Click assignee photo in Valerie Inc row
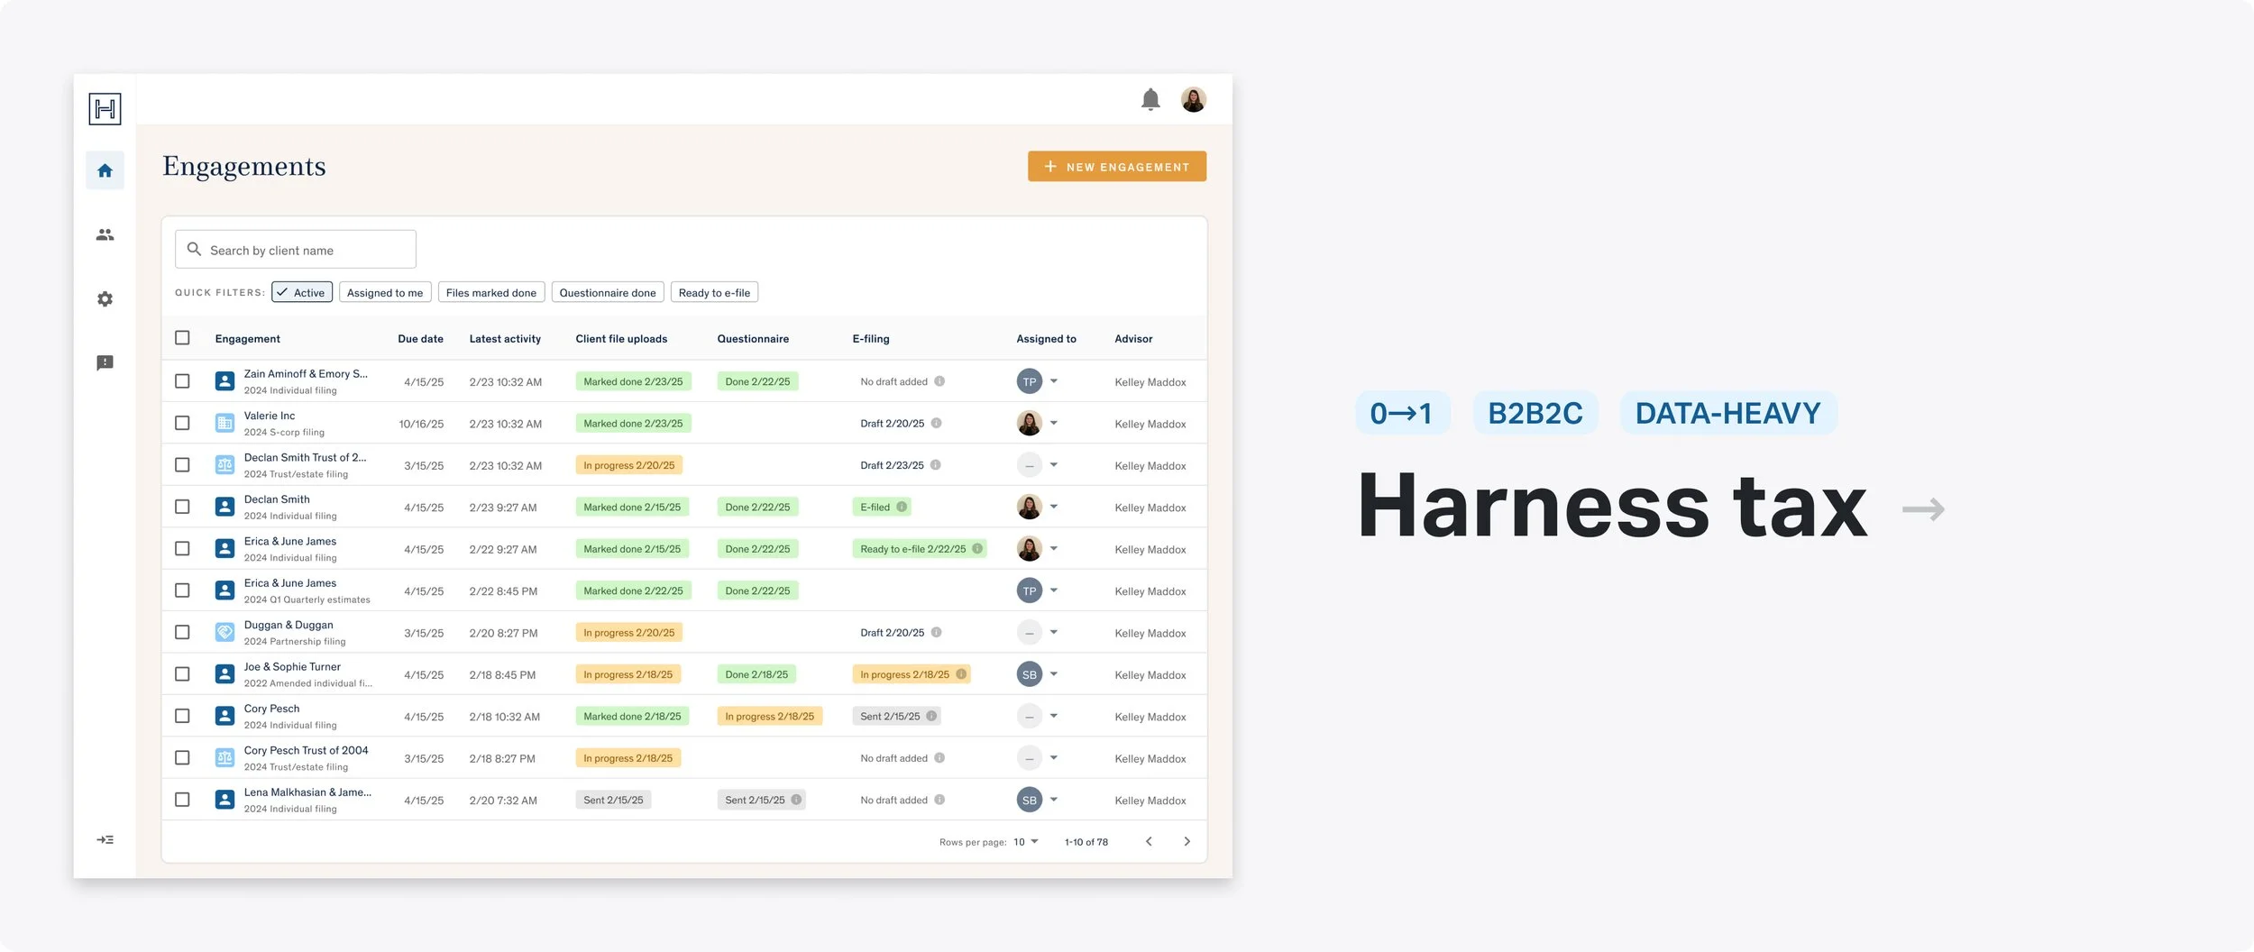The image size is (2254, 952). click(x=1030, y=423)
